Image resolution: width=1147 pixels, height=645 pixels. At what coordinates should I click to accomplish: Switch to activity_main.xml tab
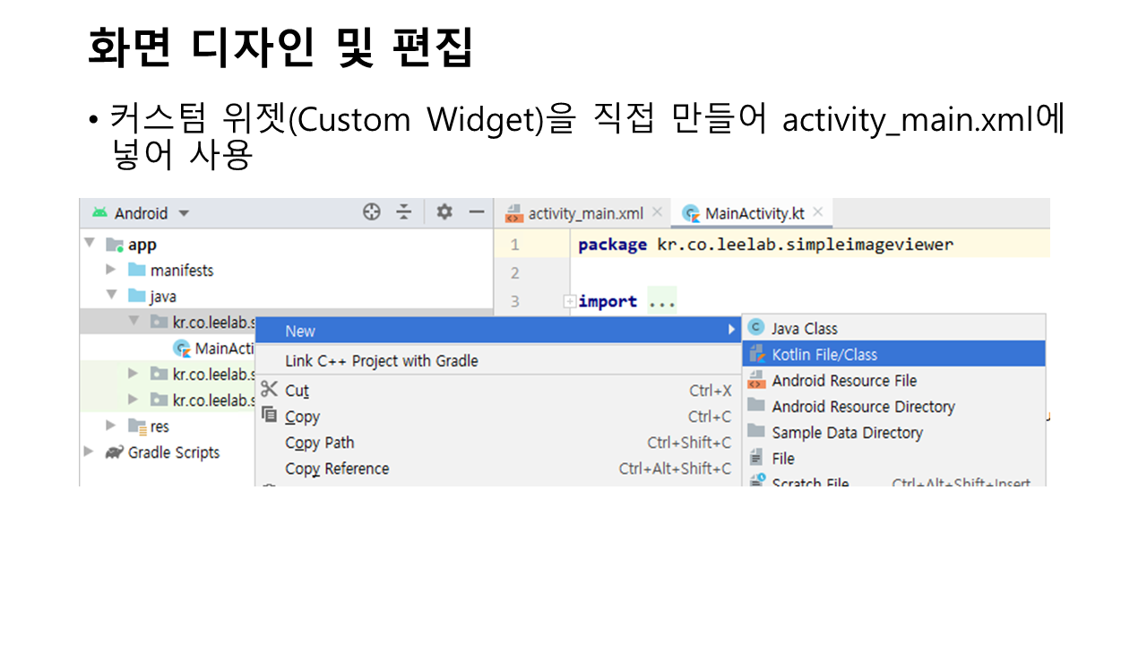point(584,213)
